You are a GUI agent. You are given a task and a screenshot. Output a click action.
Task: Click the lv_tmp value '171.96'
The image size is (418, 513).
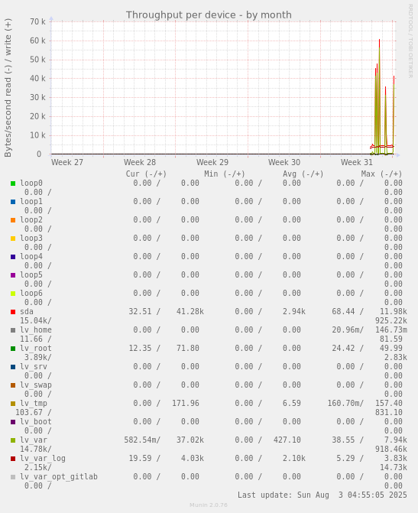click(x=186, y=404)
